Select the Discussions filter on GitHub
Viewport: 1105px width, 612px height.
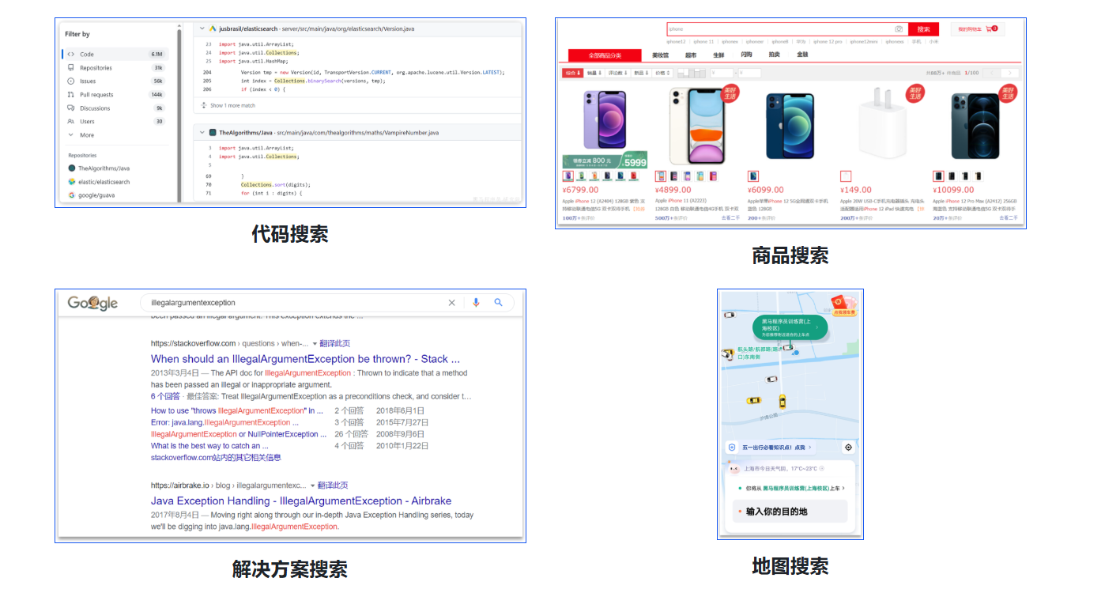[115, 108]
